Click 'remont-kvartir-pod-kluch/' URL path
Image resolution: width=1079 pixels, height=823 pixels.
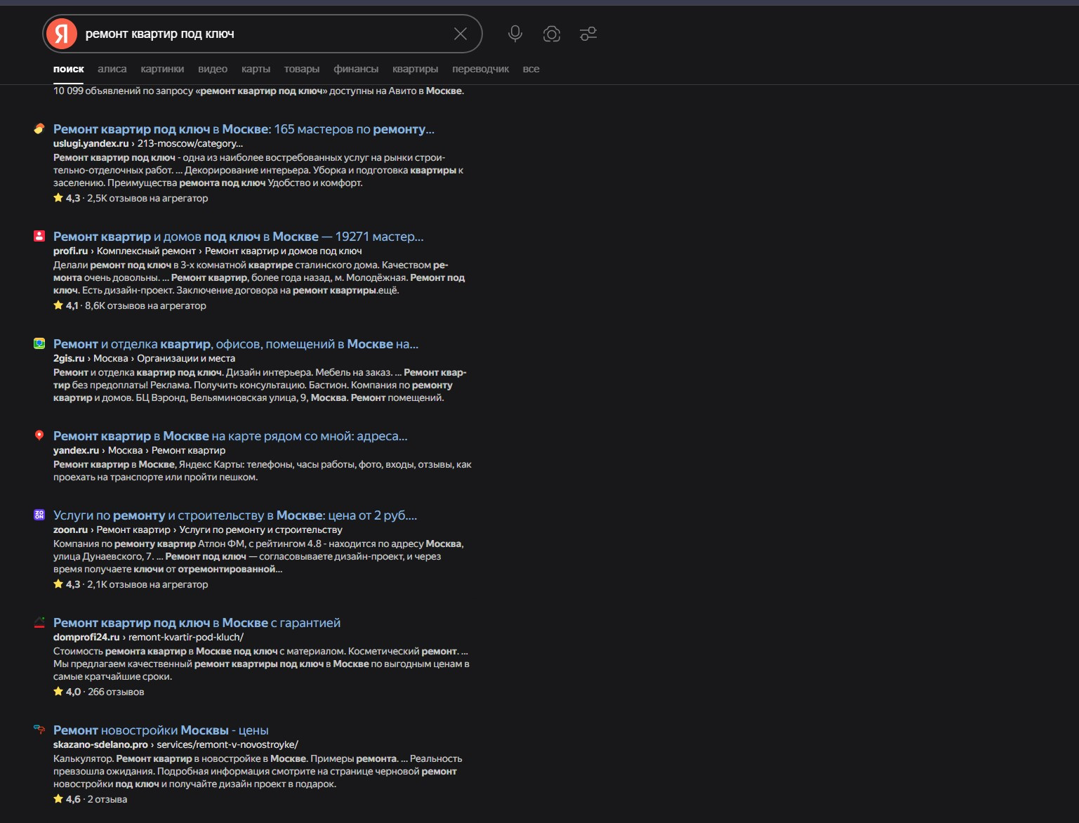pyautogui.click(x=186, y=637)
